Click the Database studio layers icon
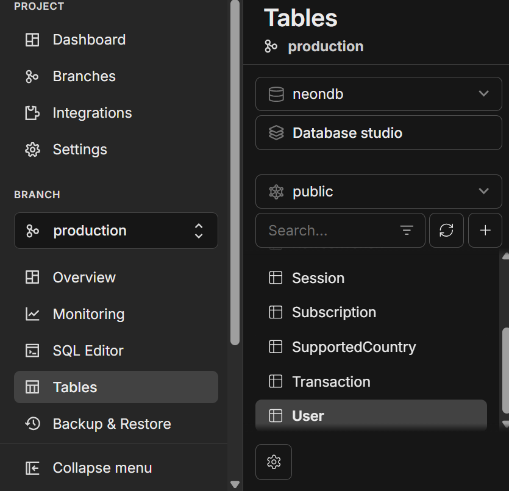Image resolution: width=509 pixels, height=491 pixels. point(276,133)
